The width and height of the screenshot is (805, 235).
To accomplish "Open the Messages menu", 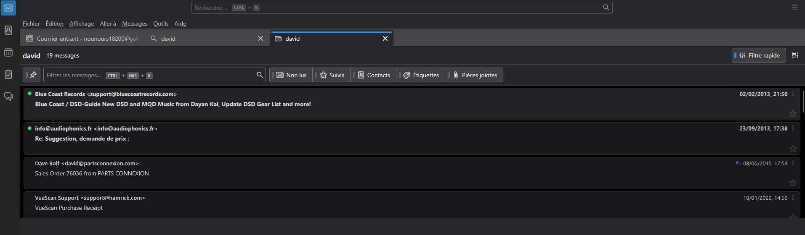I will coord(135,23).
